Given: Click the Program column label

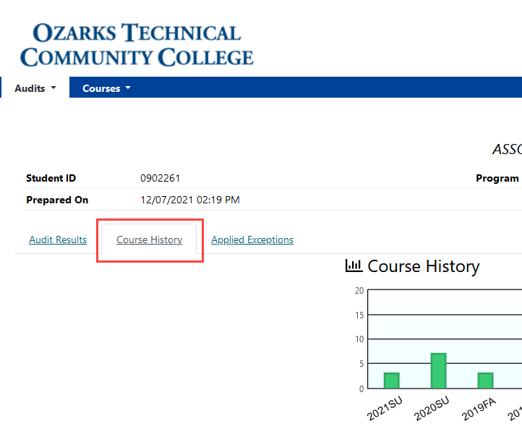Looking at the screenshot, I should [497, 178].
